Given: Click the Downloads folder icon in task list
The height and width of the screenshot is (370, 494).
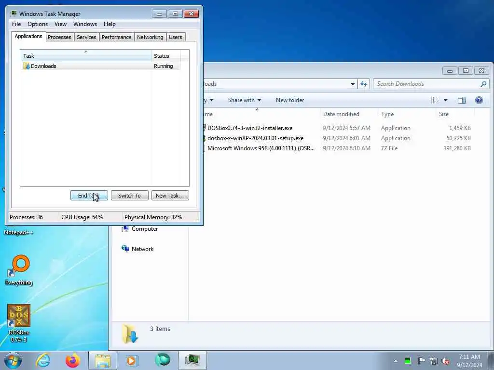Looking at the screenshot, I should click(x=27, y=66).
